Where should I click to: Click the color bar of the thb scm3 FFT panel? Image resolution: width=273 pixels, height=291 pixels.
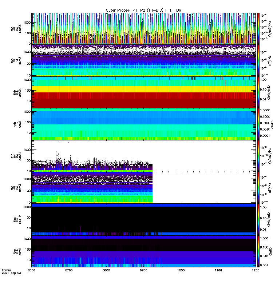(258, 60)
